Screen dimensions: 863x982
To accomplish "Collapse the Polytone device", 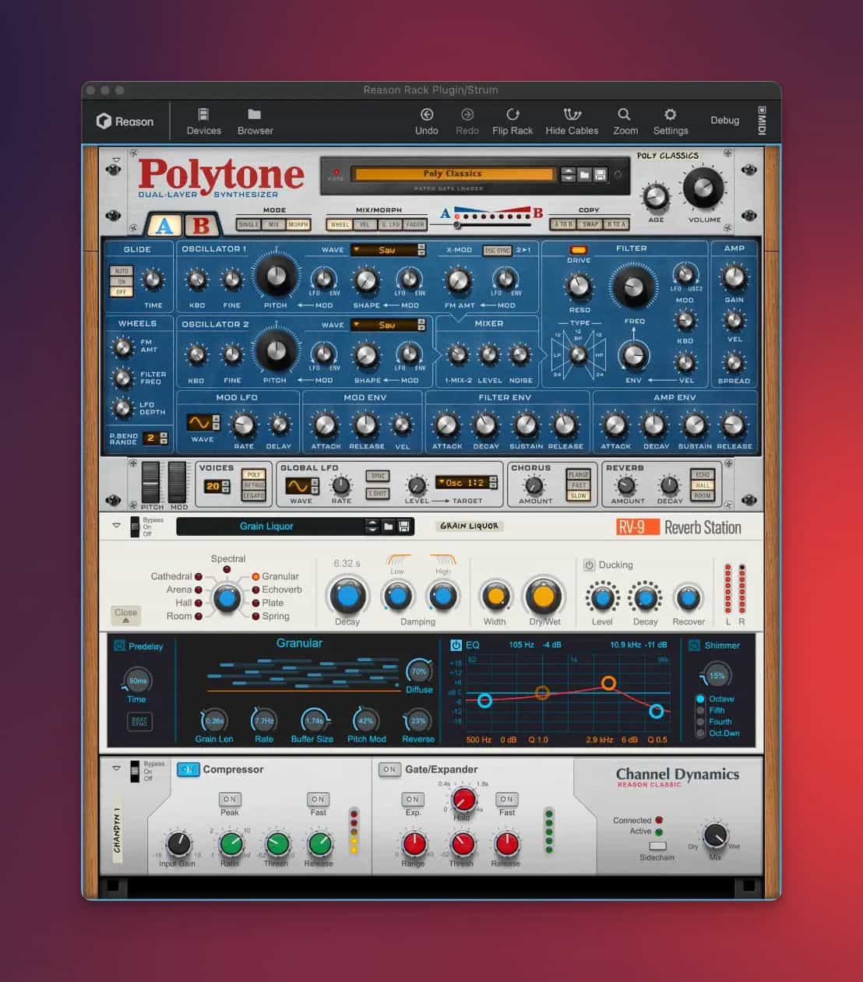I will pyautogui.click(x=115, y=160).
